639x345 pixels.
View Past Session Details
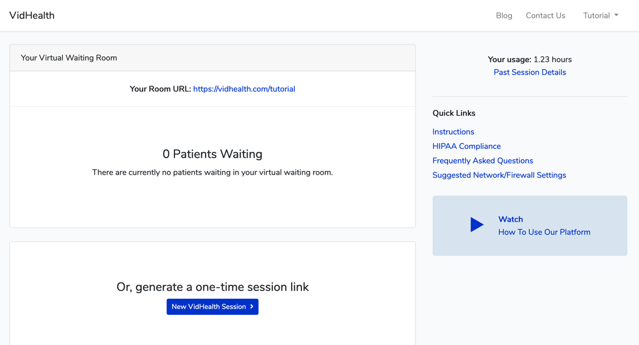530,72
